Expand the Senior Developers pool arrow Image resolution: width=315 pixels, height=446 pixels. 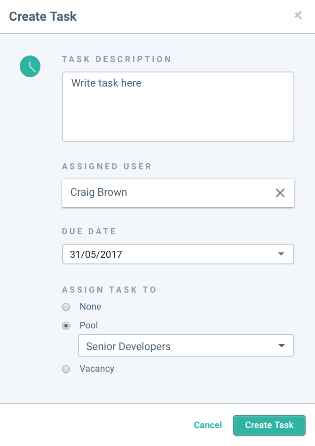tap(282, 346)
